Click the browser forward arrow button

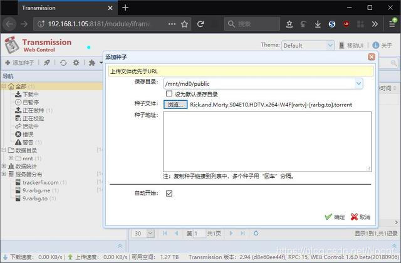[24, 24]
